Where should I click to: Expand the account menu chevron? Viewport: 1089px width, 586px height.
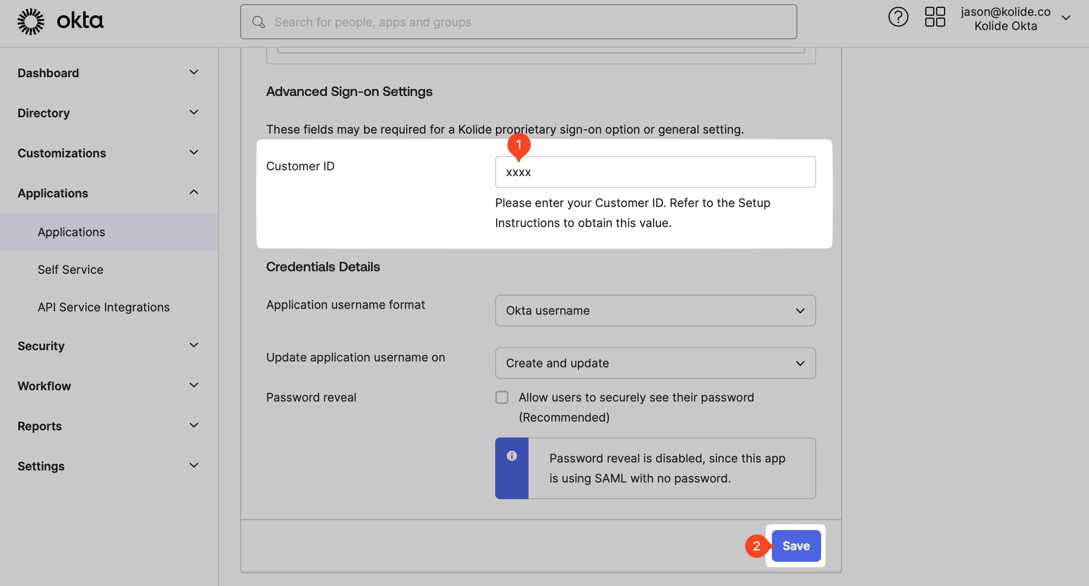1066,18
